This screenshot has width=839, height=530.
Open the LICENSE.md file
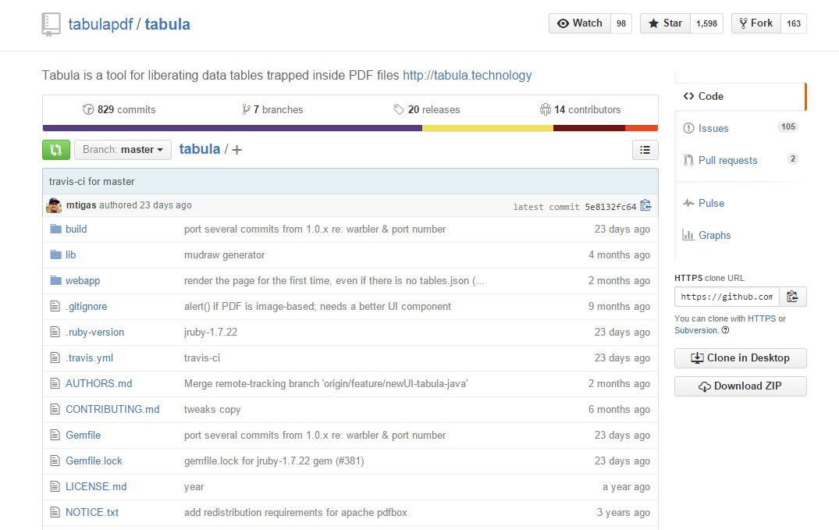(96, 486)
